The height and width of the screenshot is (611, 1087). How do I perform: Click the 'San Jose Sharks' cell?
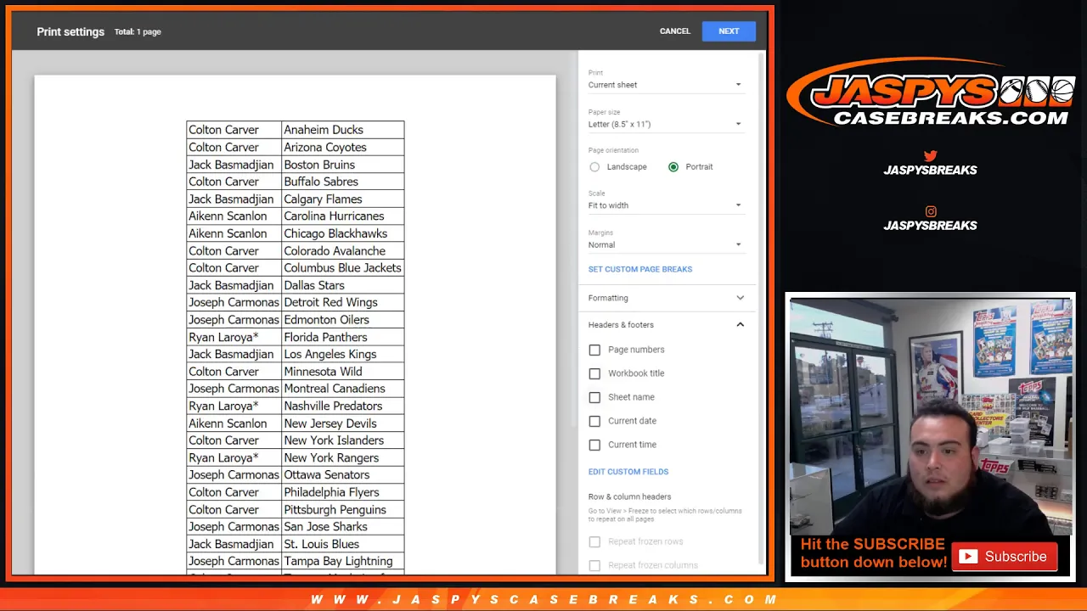click(343, 527)
